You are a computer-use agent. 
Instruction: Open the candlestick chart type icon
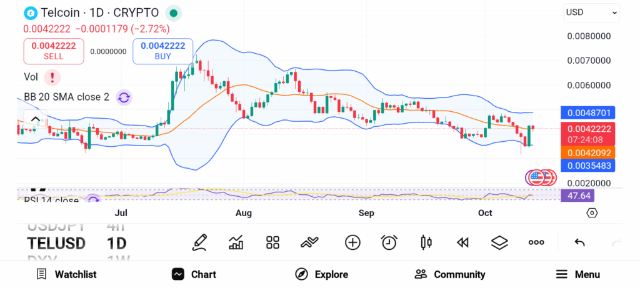[426, 242]
